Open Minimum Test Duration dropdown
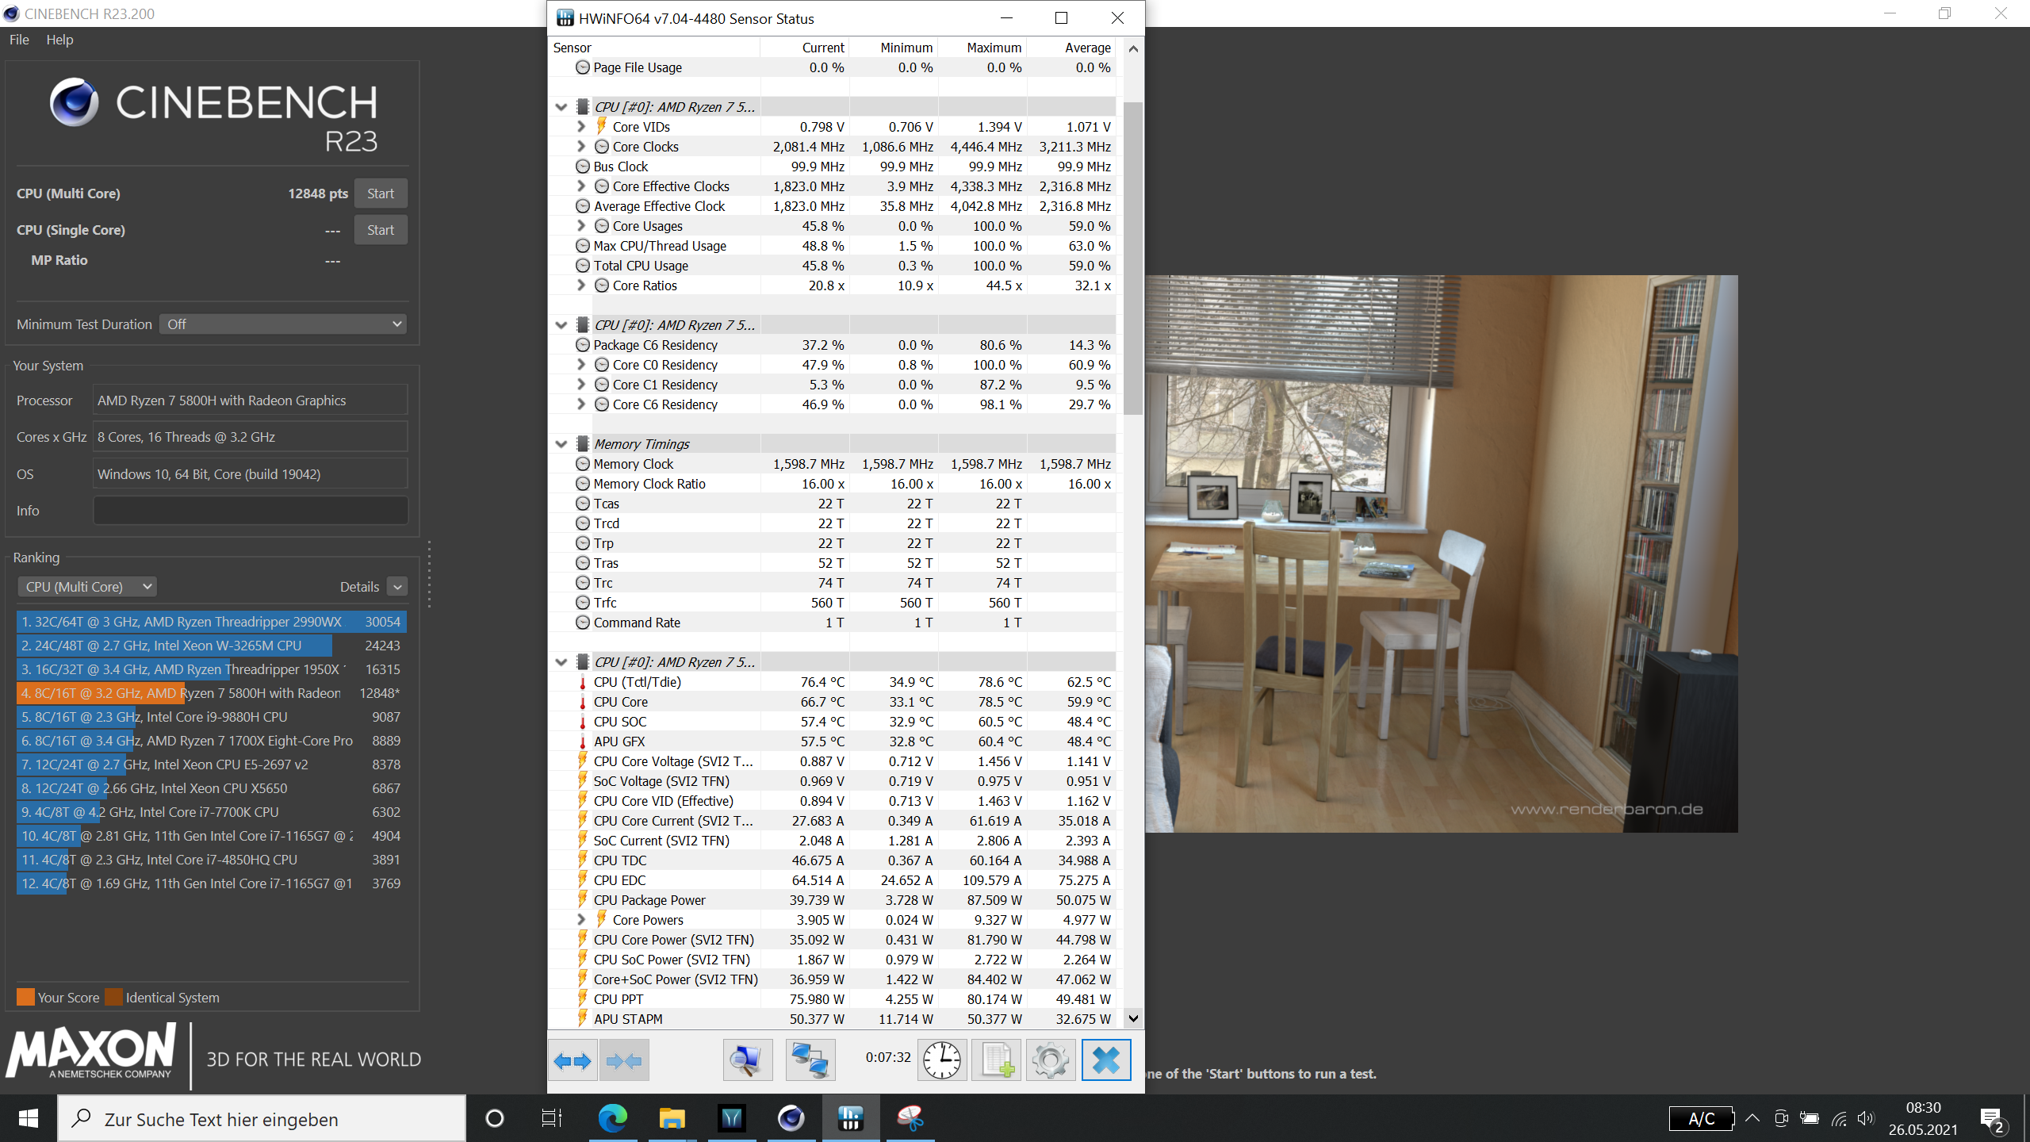Screen dimensions: 2030x1142 click(x=283, y=324)
